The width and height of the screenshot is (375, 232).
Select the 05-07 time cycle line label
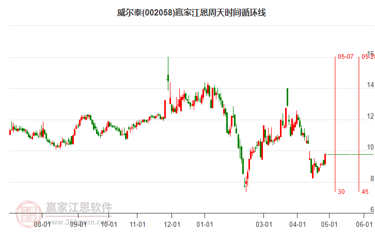tap(346, 57)
